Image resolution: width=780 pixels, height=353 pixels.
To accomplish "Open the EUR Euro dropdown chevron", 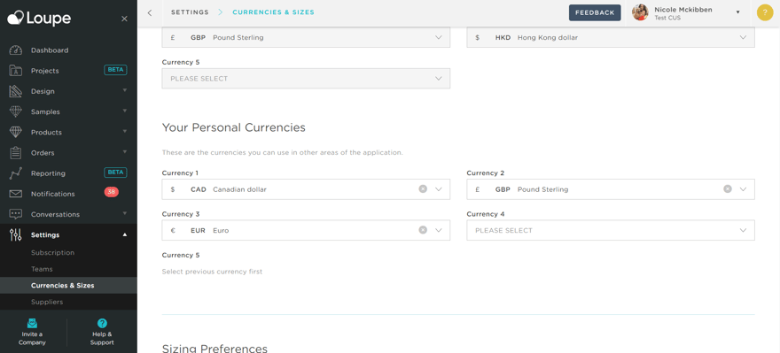I will [439, 230].
